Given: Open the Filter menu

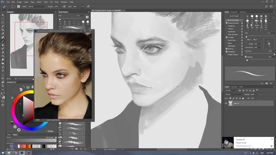Looking at the screenshot, I should 46,2.
